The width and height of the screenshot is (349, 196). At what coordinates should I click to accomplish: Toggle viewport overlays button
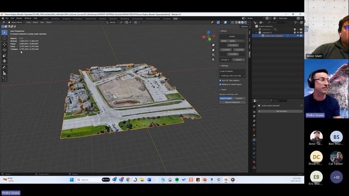pyautogui.click(x=225, y=22)
